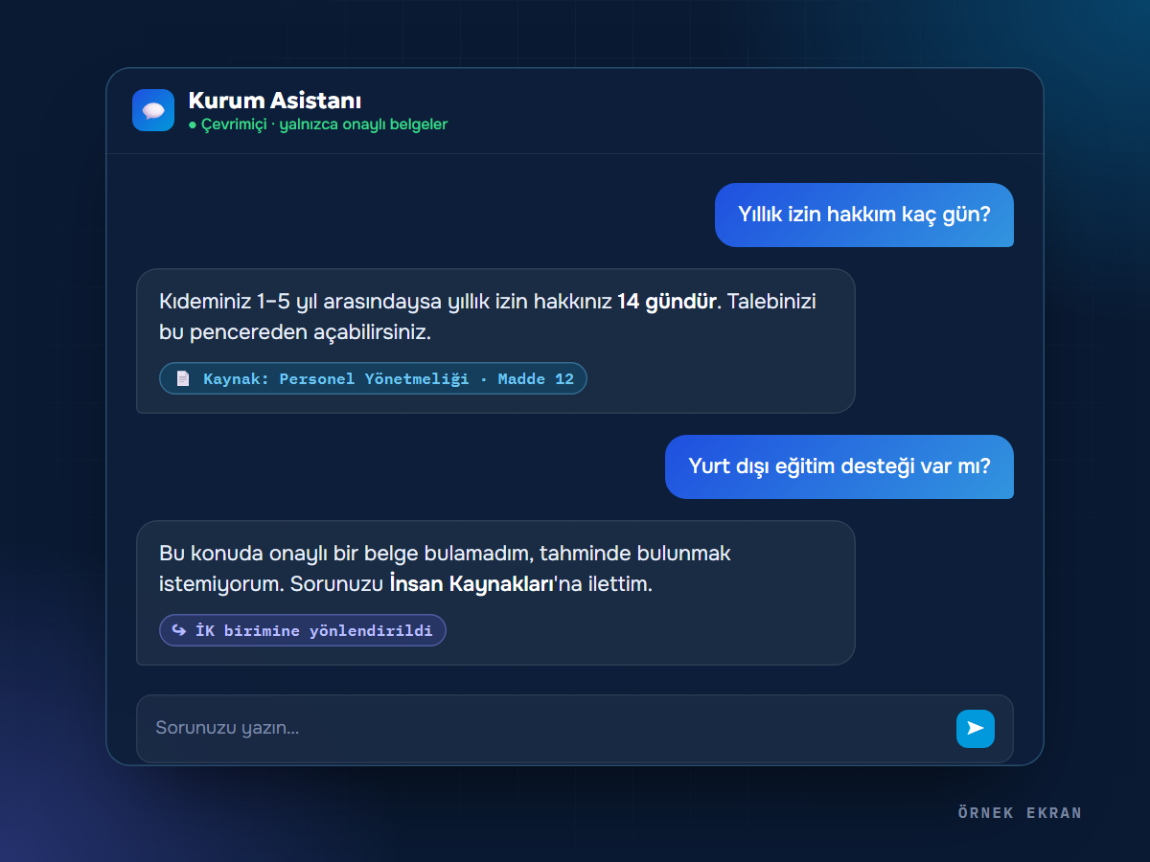Click the 'Kurum Asistanı' title
The image size is (1150, 862).
(275, 101)
